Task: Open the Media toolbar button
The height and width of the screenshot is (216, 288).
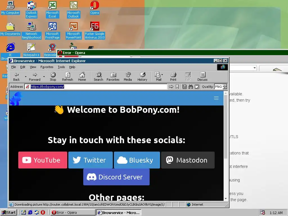Action: pyautogui.click(x=128, y=76)
